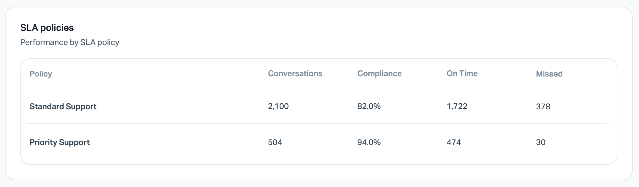Viewport: 639px width, 187px height.
Task: Click the Policy column header
Action: pos(41,74)
